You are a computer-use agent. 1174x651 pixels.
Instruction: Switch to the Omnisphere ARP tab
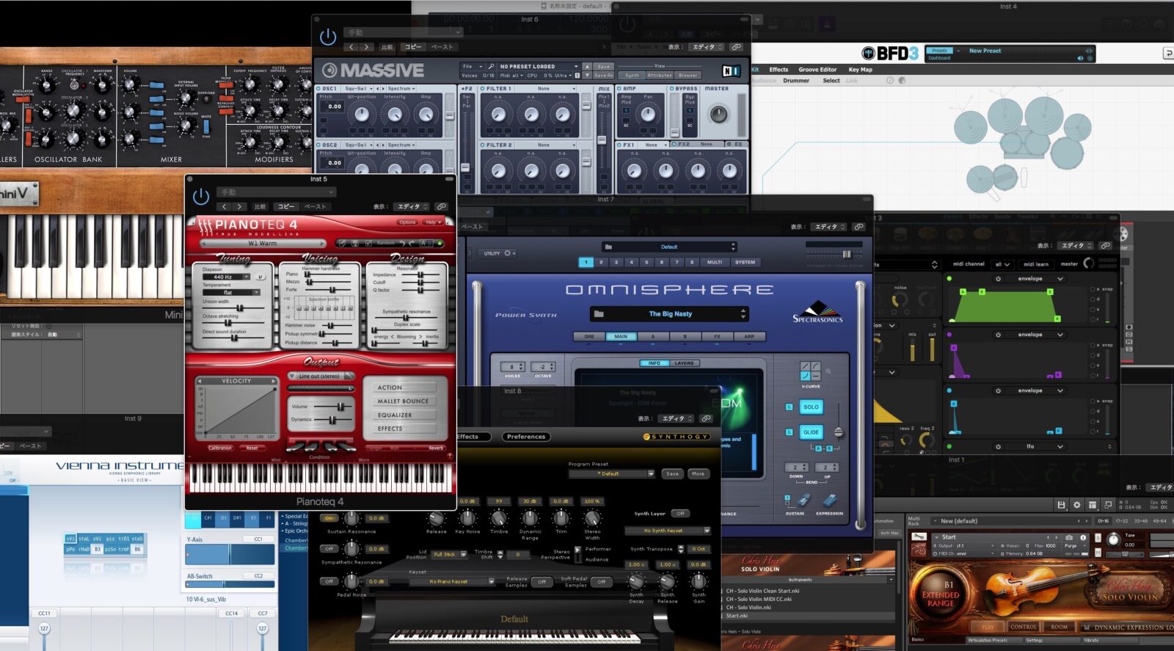point(749,337)
